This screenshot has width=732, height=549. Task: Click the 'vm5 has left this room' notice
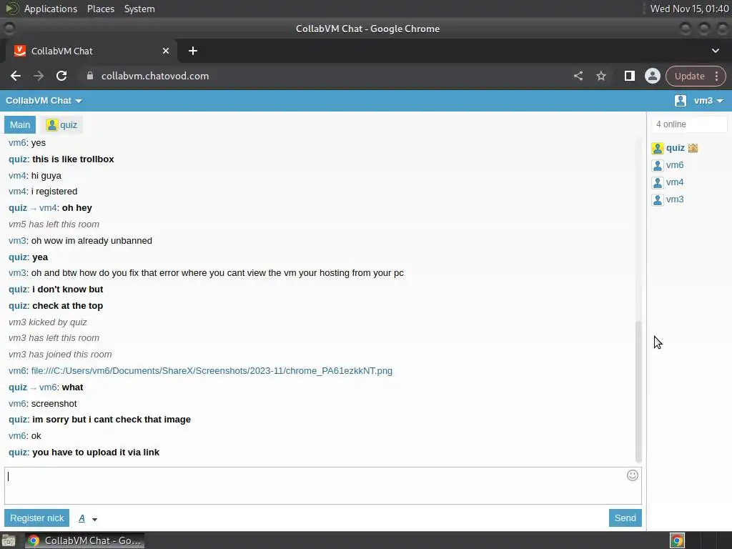click(x=54, y=224)
